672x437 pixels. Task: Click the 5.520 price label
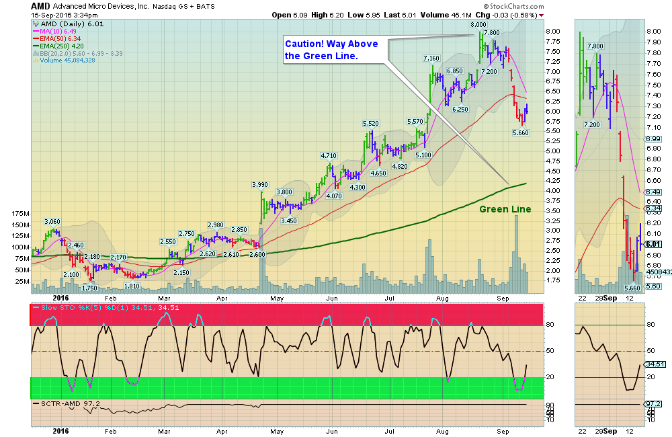click(x=371, y=124)
